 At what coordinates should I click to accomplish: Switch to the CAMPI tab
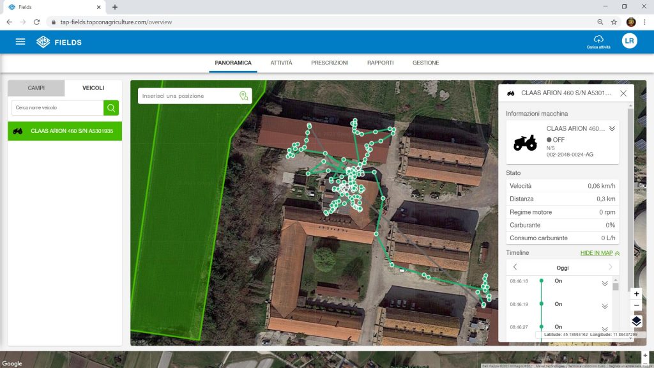point(36,88)
